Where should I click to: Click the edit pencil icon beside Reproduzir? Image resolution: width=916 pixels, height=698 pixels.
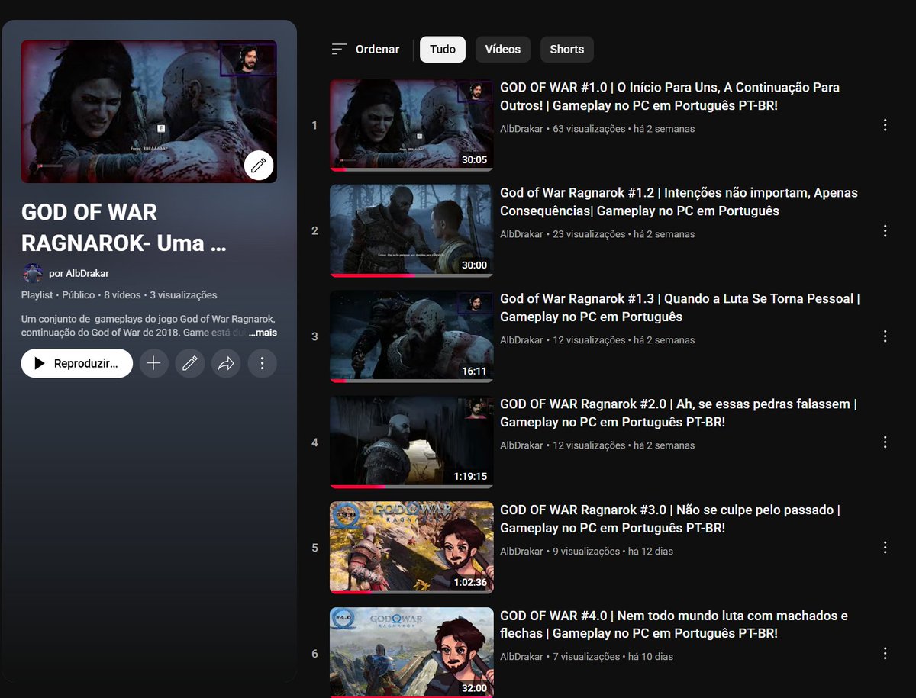190,364
